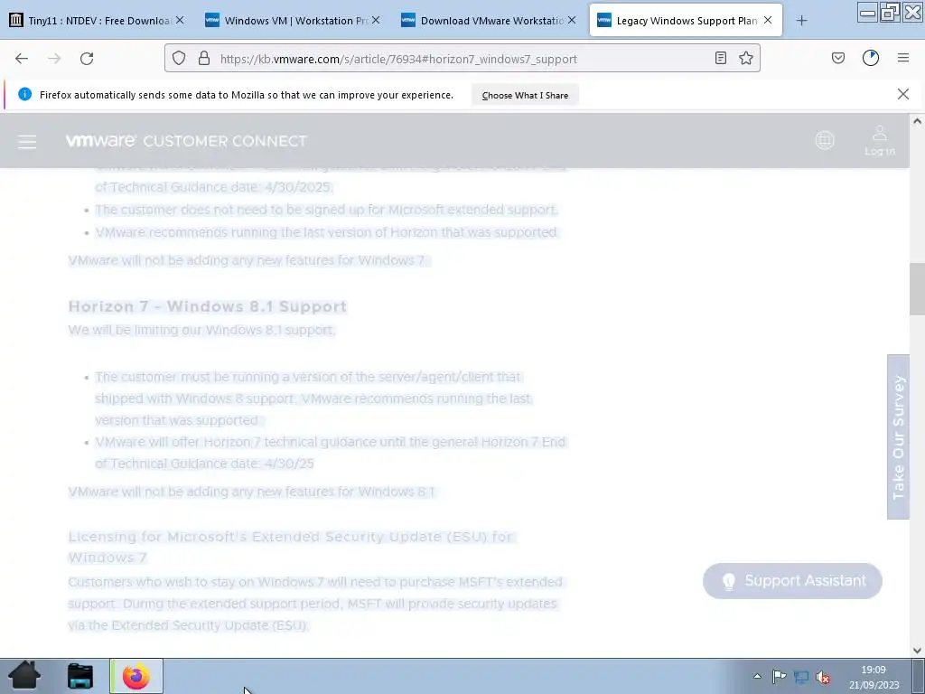
Task: Switch to the Tiny11 NTDEV tab
Action: pyautogui.click(x=97, y=21)
